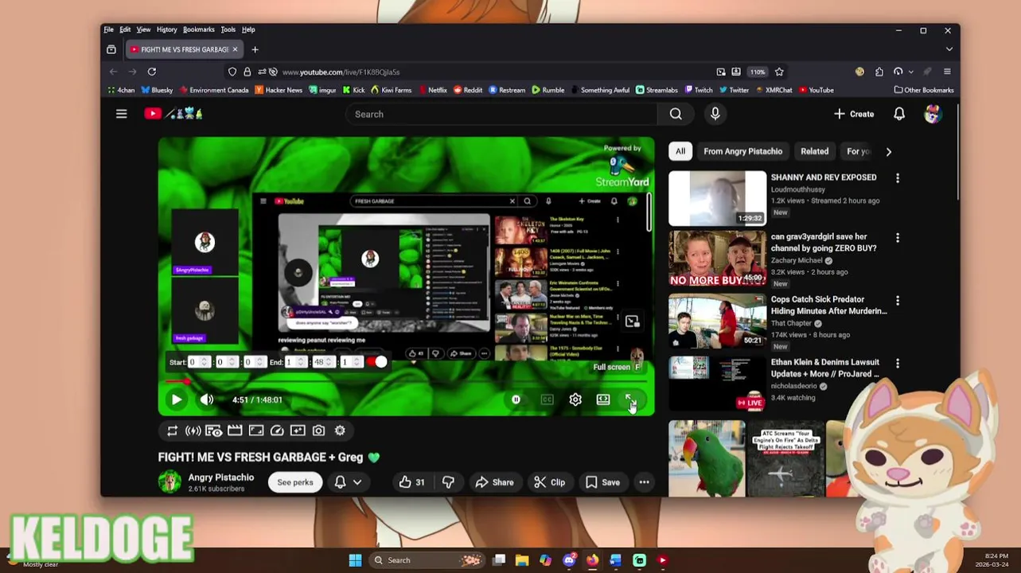The image size is (1021, 573).
Task: Switch to theater mode
Action: (x=603, y=400)
